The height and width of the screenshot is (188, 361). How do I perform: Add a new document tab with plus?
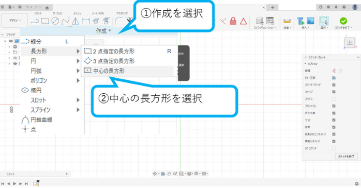click(x=273, y=7)
